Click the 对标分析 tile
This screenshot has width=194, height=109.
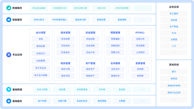101,8
